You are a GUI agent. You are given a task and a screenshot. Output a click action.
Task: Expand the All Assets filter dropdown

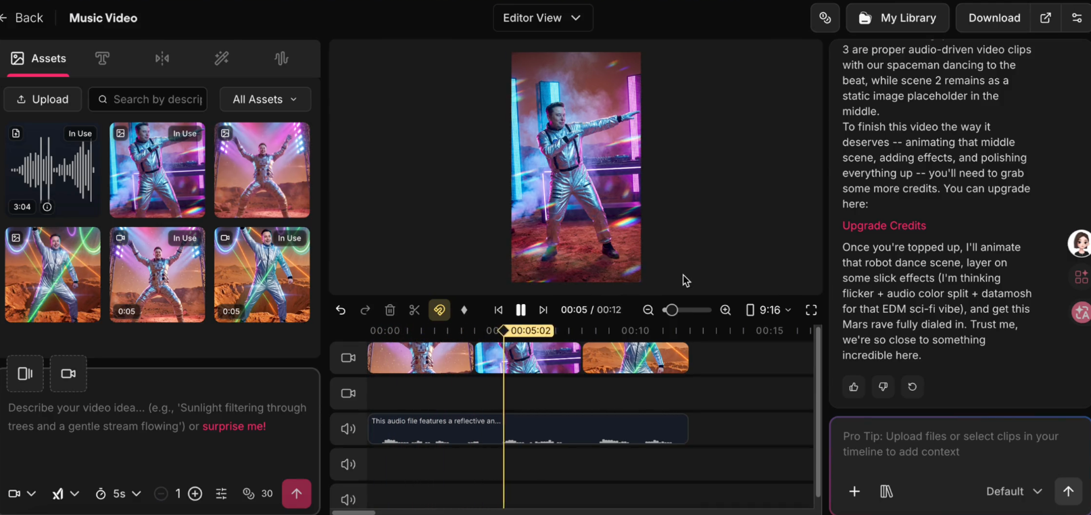[265, 99]
